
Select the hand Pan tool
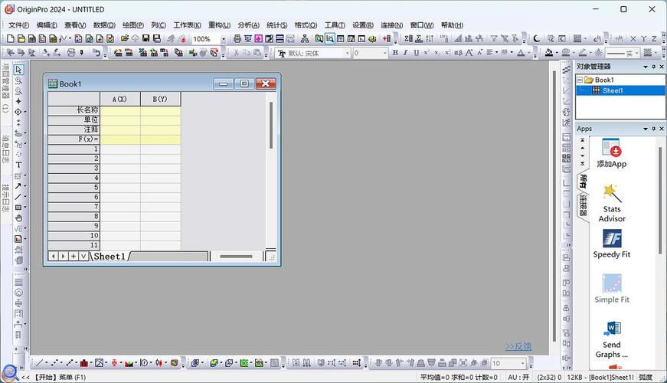coord(18,218)
